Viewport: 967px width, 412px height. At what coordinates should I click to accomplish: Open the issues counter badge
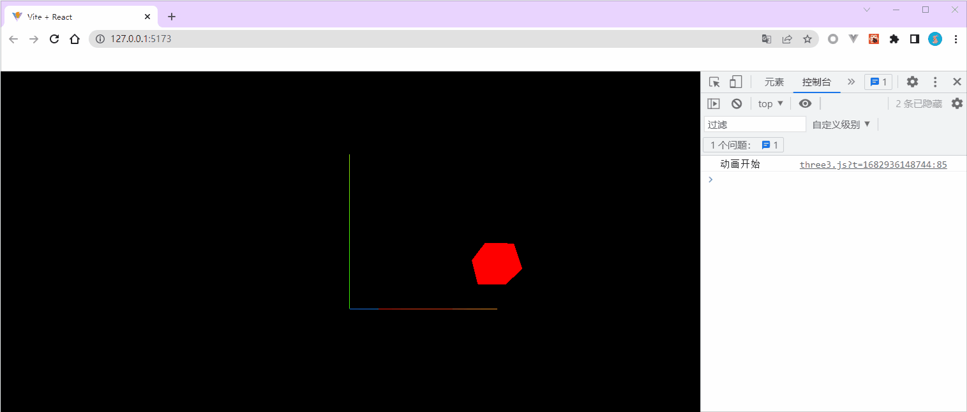(x=878, y=82)
